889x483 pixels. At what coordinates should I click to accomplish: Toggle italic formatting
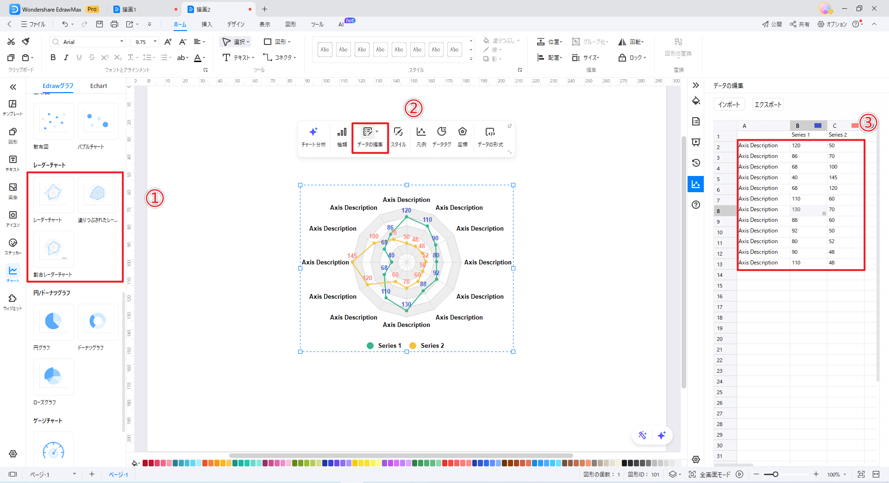click(66, 57)
